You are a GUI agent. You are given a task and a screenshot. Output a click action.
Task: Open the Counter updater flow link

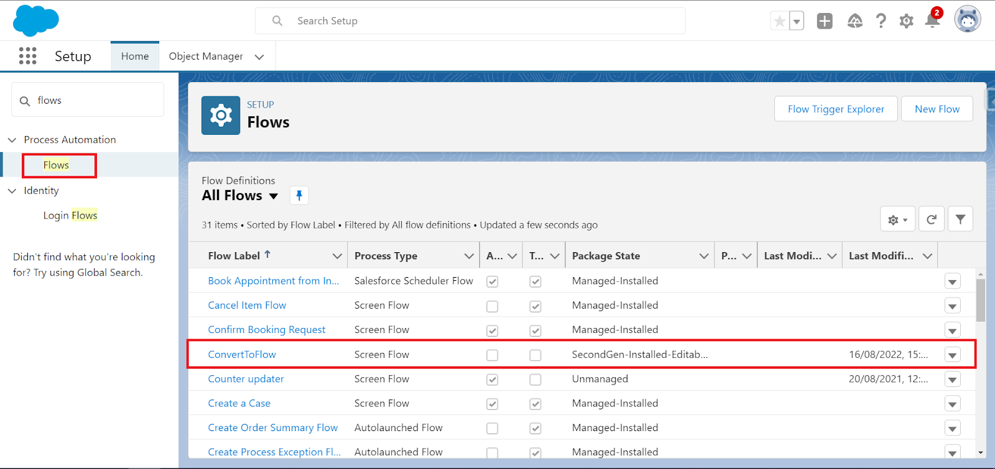click(x=246, y=379)
